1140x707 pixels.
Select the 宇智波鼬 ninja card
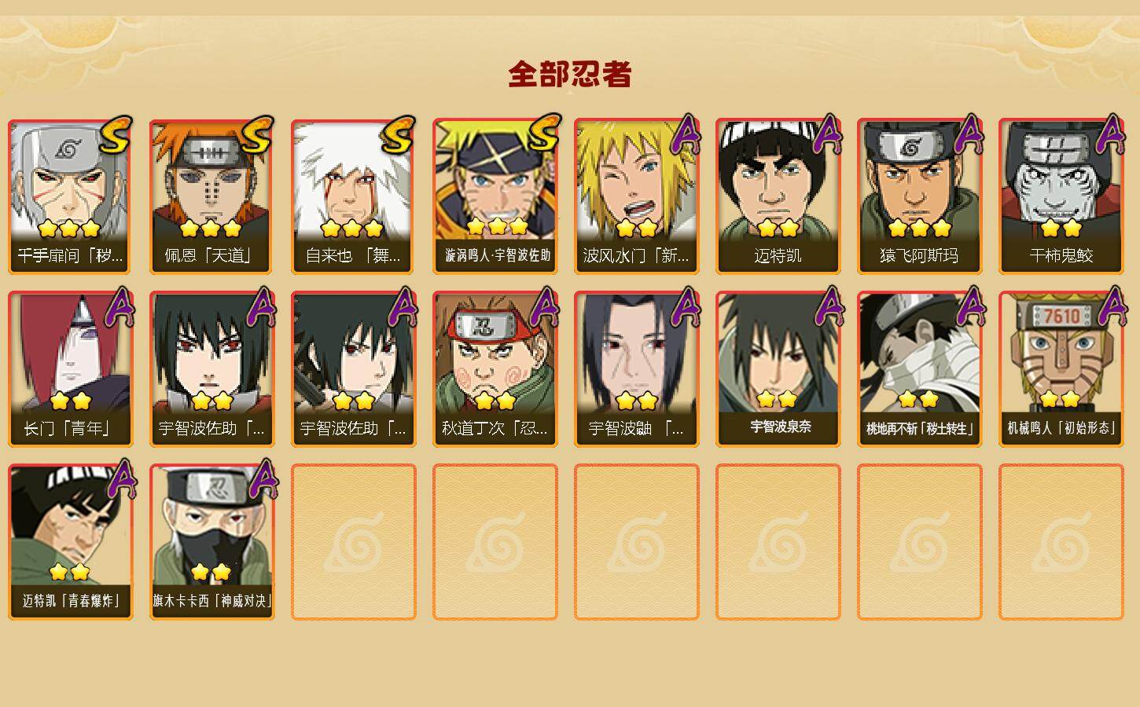(x=636, y=369)
